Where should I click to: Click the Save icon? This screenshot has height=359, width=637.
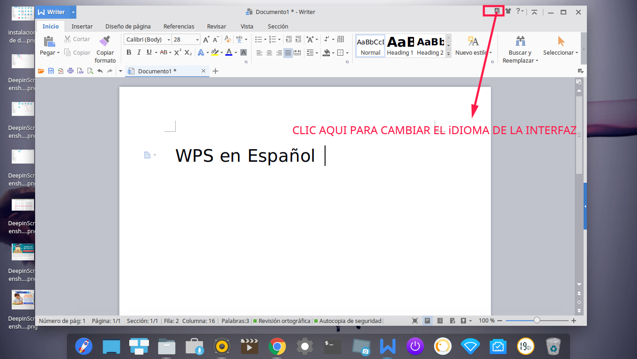pos(51,71)
